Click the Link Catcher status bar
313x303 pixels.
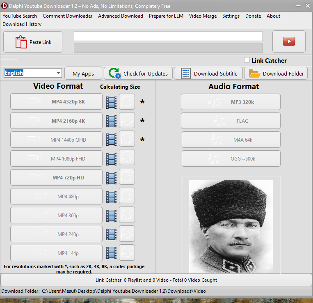click(156, 280)
